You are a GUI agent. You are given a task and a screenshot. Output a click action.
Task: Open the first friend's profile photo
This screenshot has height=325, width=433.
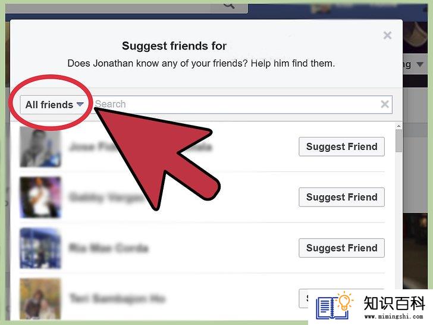[x=40, y=147]
